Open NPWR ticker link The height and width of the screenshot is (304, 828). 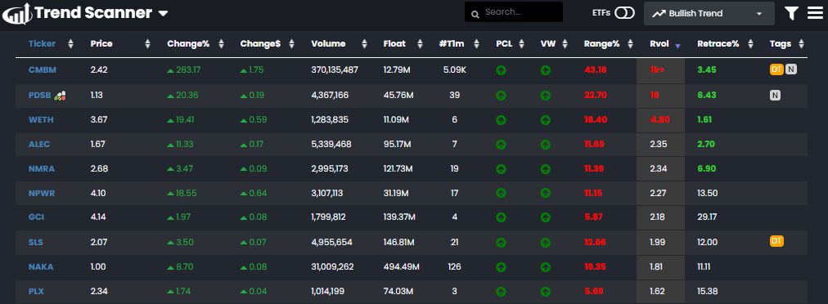point(42,193)
